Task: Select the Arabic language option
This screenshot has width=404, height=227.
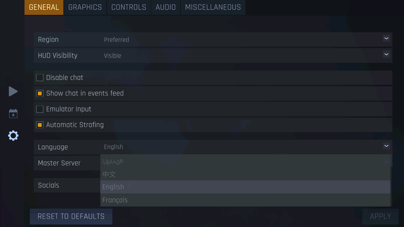Action: [x=113, y=161]
